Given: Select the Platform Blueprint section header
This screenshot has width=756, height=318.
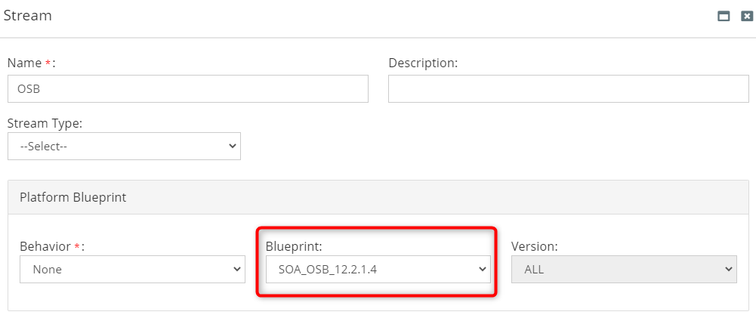Looking at the screenshot, I should 378,197.
